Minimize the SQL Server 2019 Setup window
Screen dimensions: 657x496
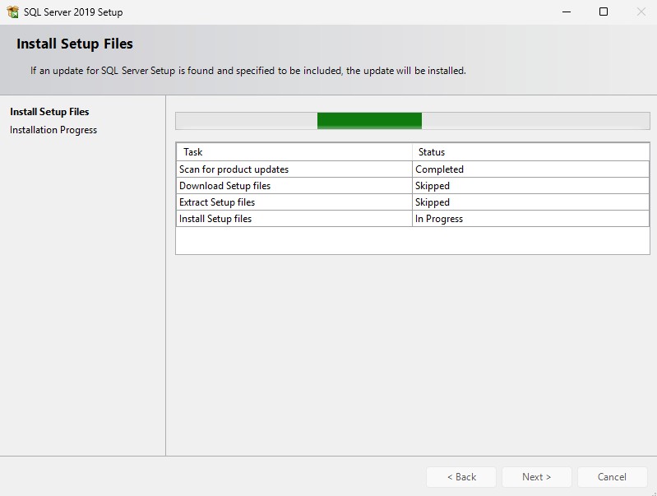point(566,12)
